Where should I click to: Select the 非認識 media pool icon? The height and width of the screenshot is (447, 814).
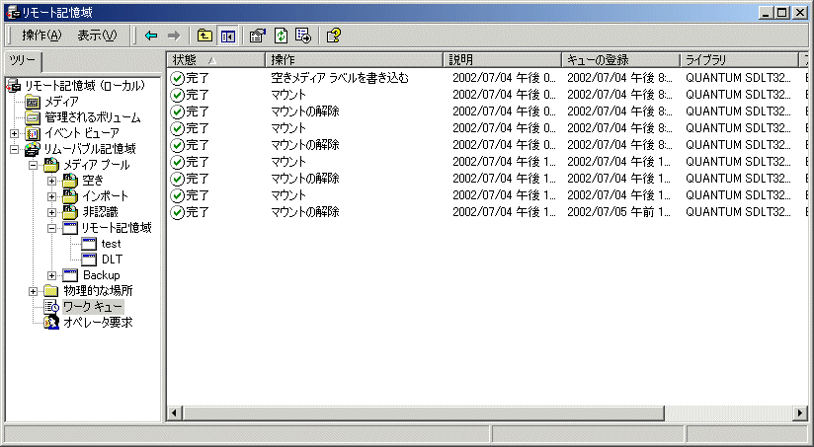[x=70, y=212]
